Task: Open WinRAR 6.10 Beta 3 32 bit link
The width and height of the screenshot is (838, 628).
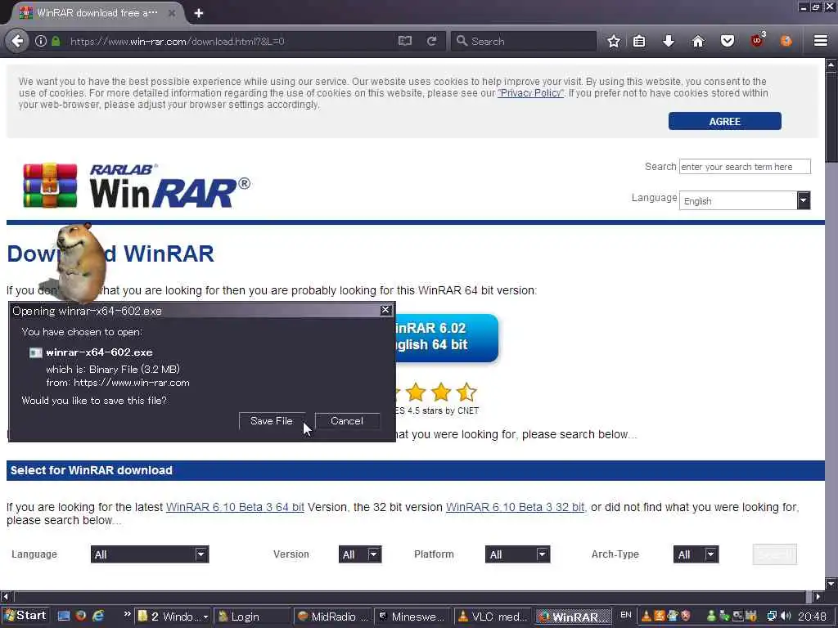Action: click(x=516, y=507)
